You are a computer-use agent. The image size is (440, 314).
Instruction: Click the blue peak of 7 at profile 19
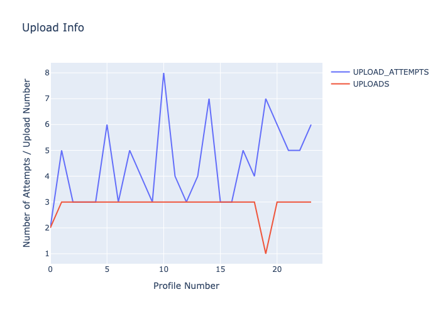point(266,99)
